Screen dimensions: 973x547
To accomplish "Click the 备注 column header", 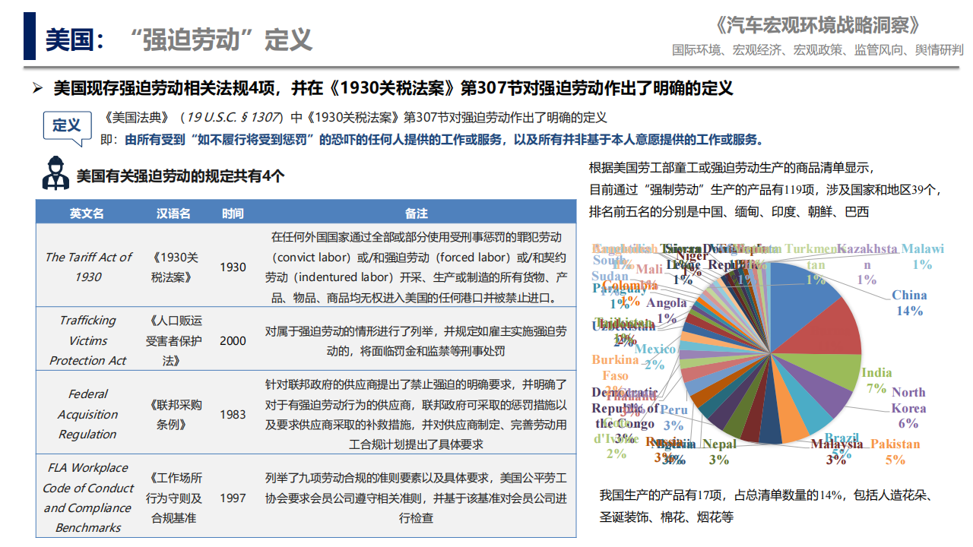I will [417, 213].
